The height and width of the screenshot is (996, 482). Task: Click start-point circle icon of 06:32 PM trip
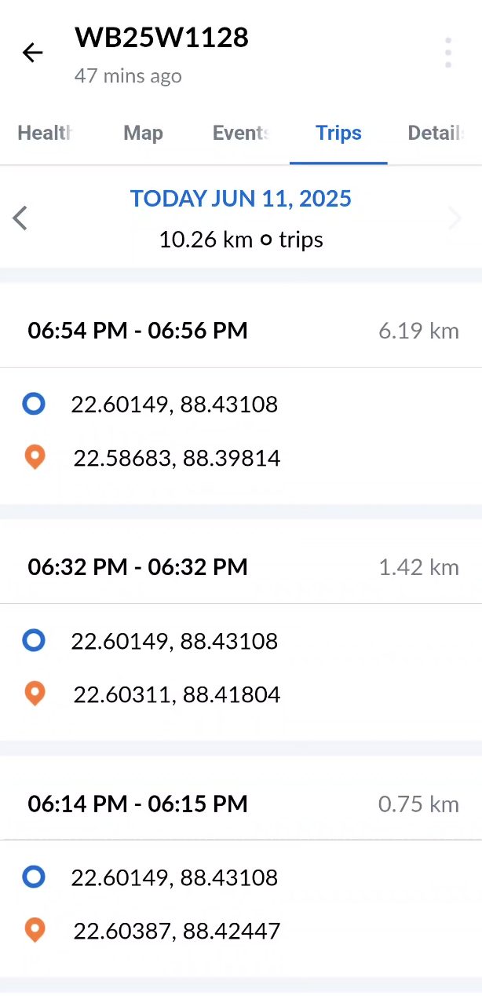click(34, 641)
